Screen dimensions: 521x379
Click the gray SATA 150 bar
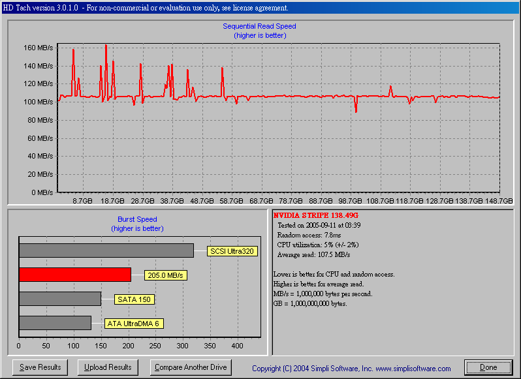point(60,299)
